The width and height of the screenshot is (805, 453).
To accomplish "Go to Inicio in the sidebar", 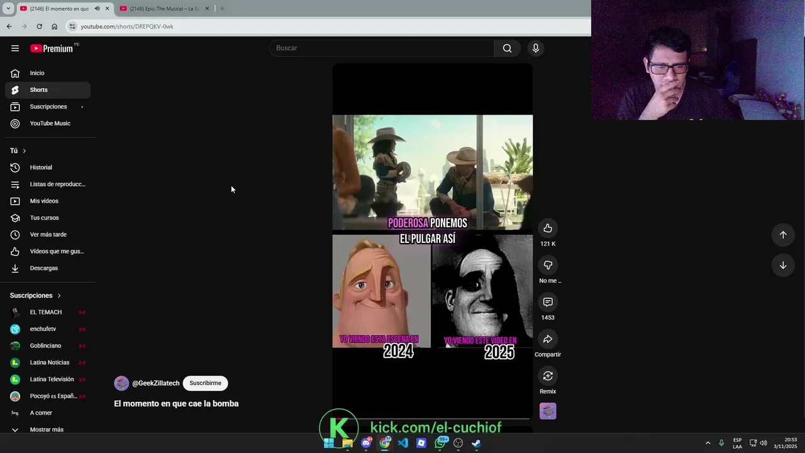I will point(48,73).
